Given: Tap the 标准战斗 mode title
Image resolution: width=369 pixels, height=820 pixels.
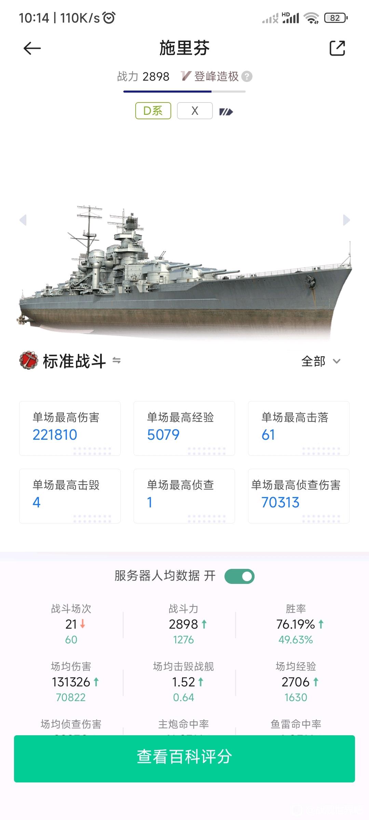Looking at the screenshot, I should [x=74, y=361].
